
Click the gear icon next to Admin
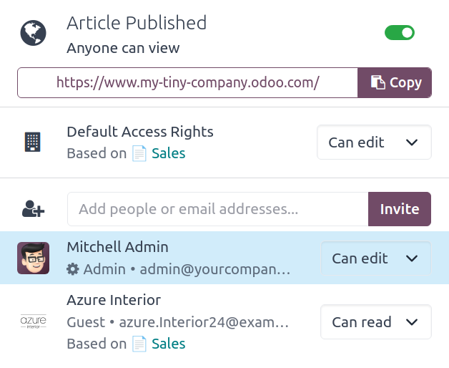point(73,269)
